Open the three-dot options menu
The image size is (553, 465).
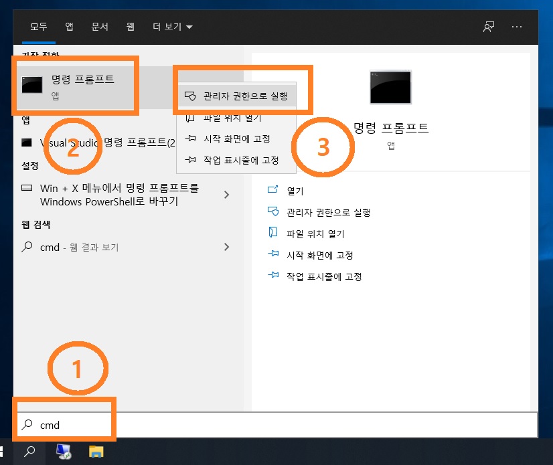(517, 27)
